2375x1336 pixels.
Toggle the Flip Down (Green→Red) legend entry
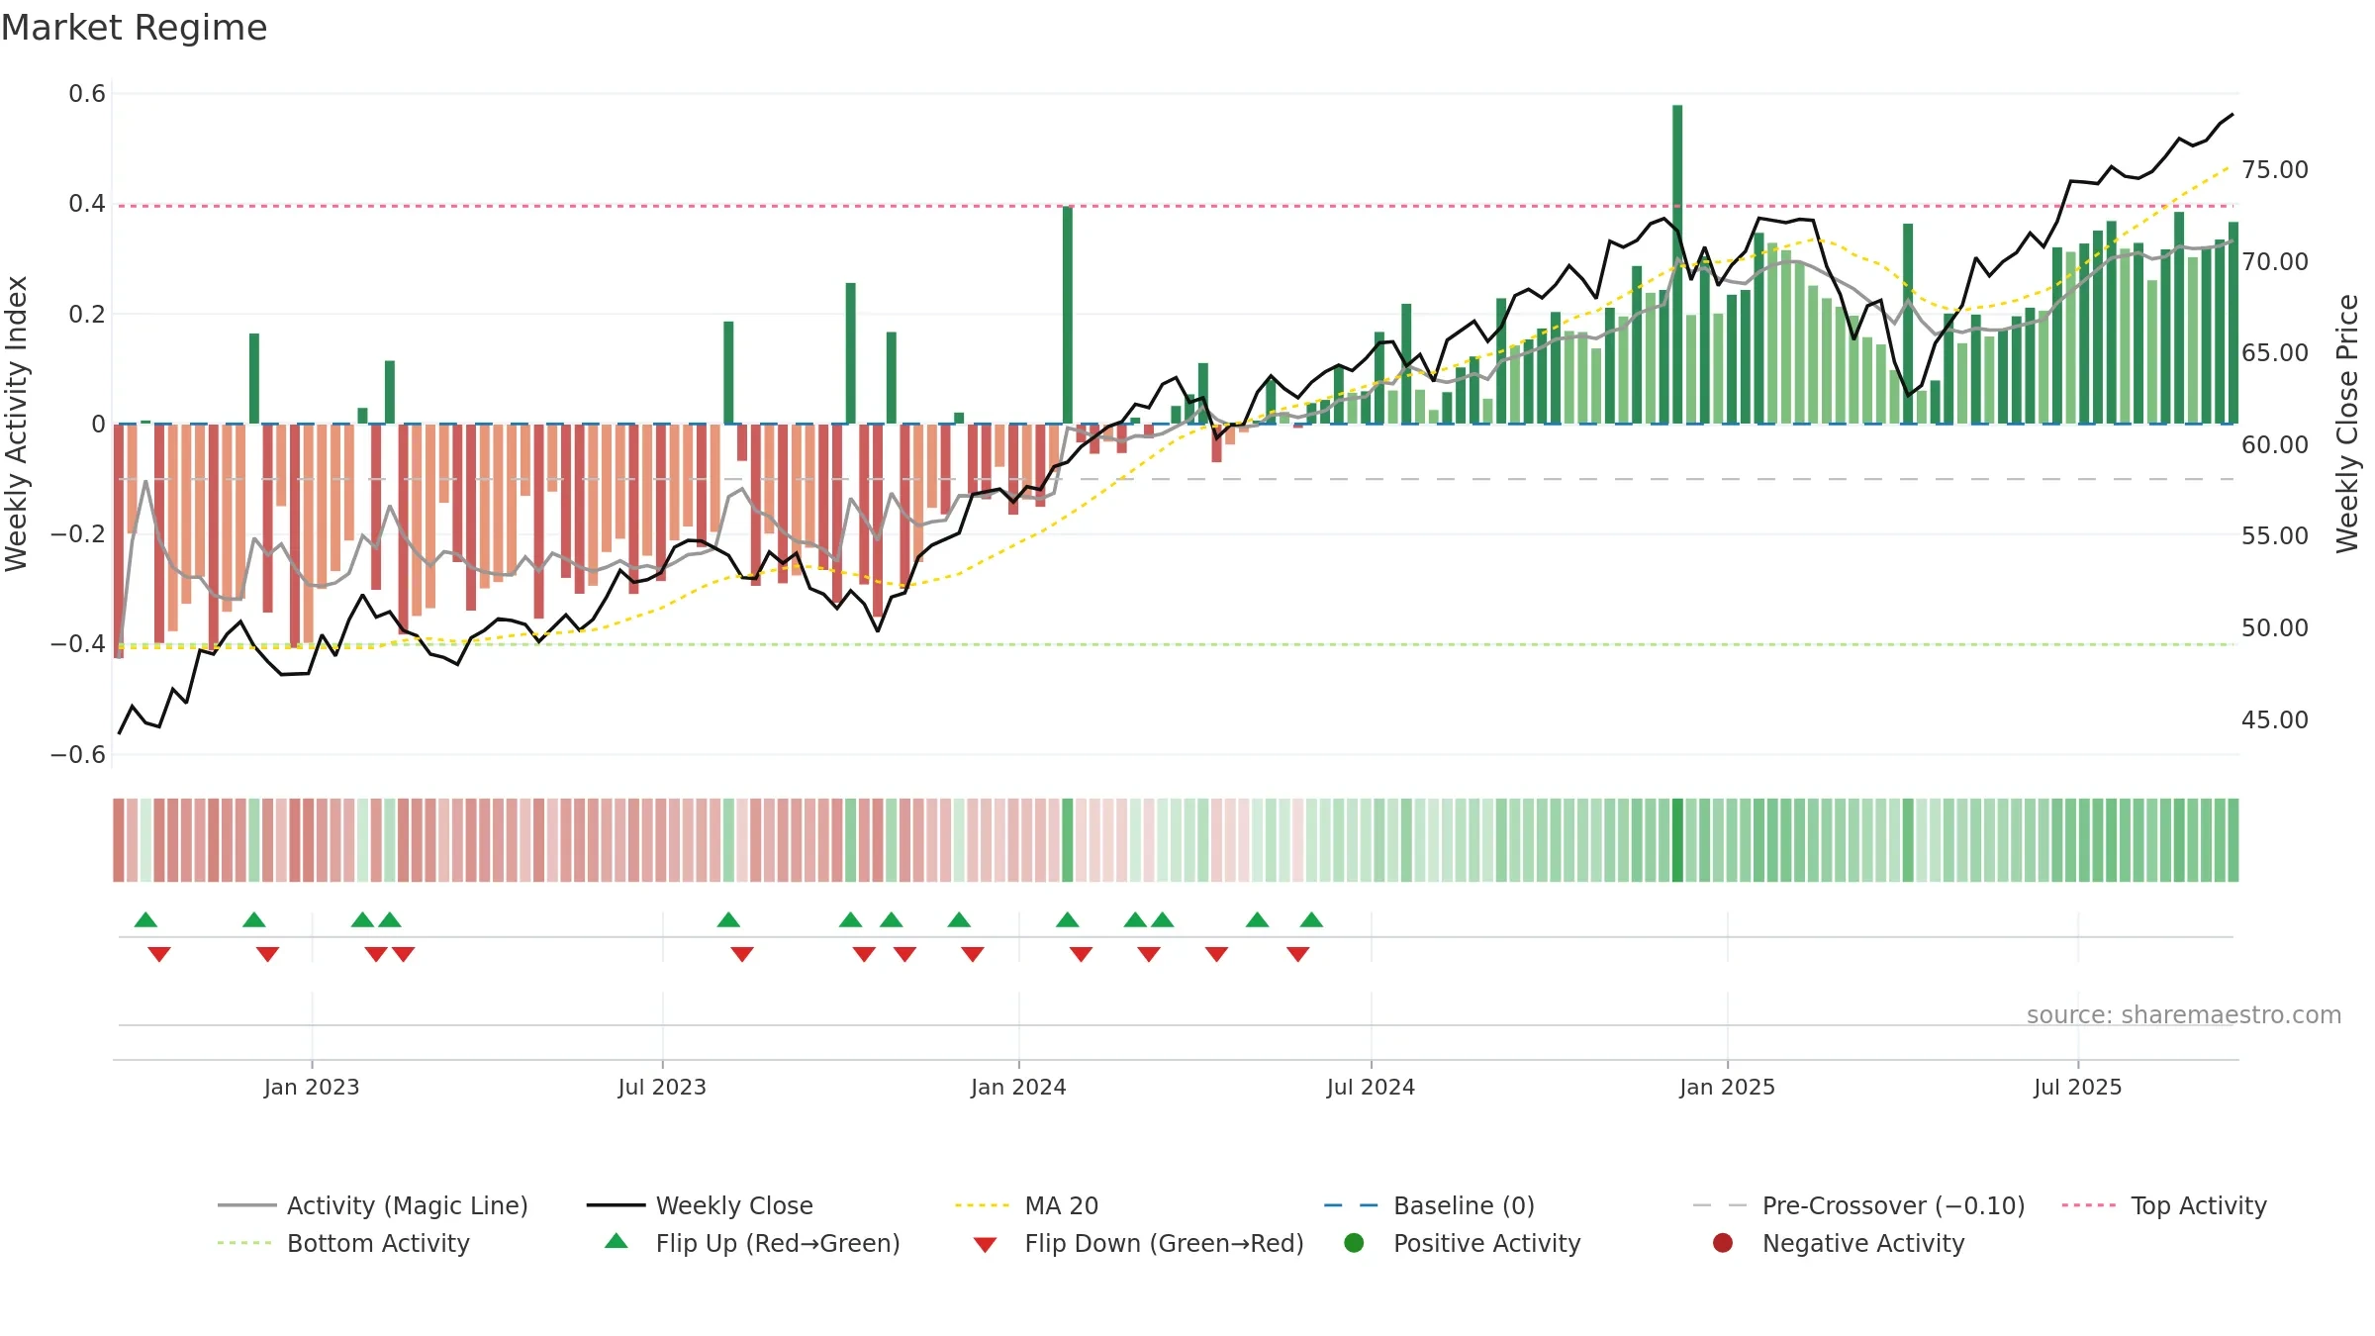coord(1138,1243)
